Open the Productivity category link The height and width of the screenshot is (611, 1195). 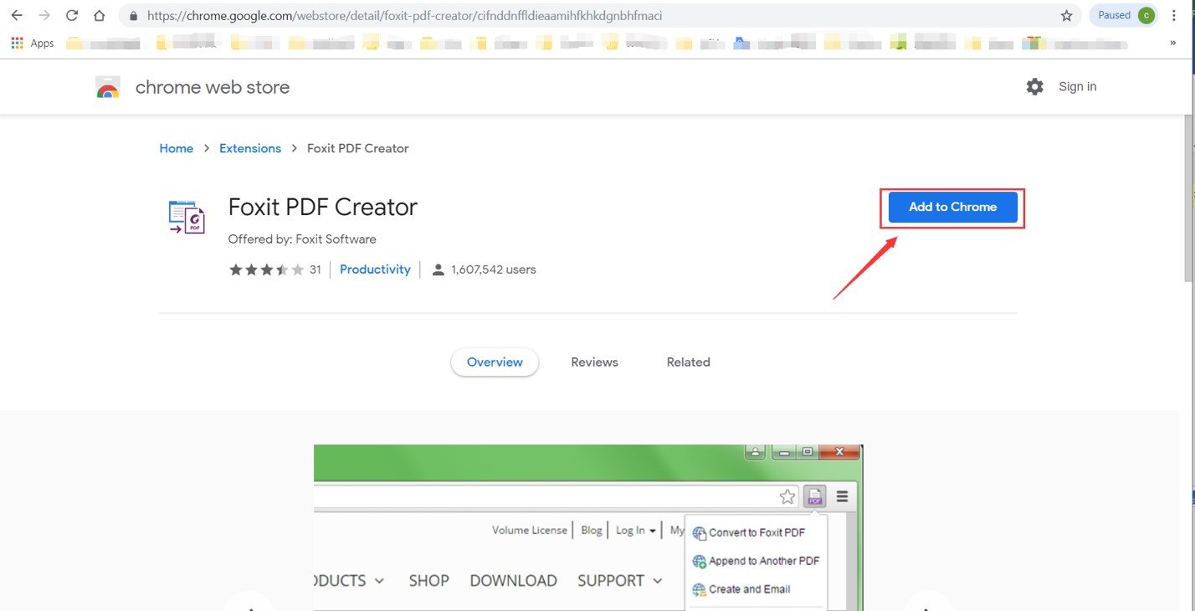(375, 270)
